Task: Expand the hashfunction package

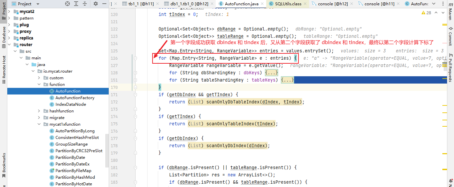Action: coord(39,111)
